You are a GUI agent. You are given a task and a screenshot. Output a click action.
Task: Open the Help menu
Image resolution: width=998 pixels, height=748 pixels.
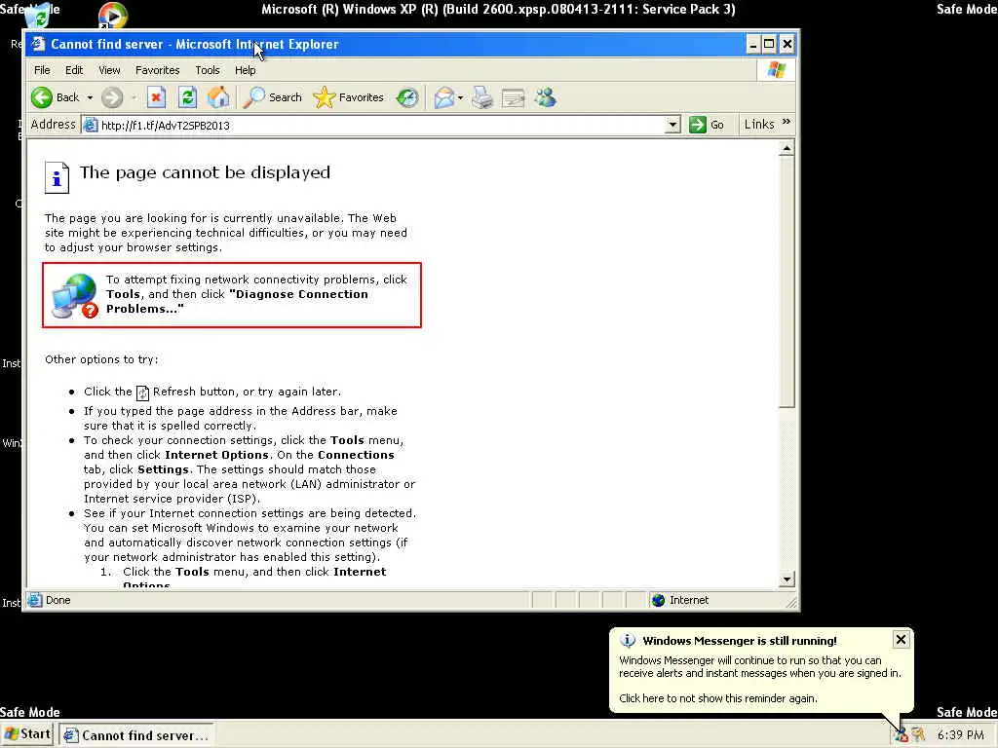(x=245, y=70)
